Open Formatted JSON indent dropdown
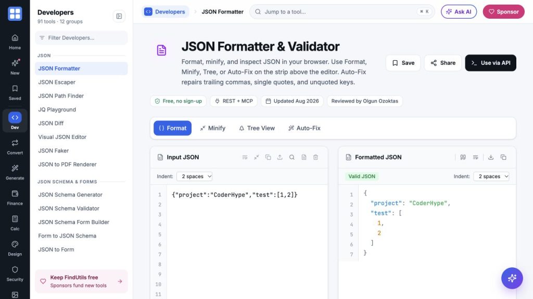The width and height of the screenshot is (533, 299). click(491, 176)
